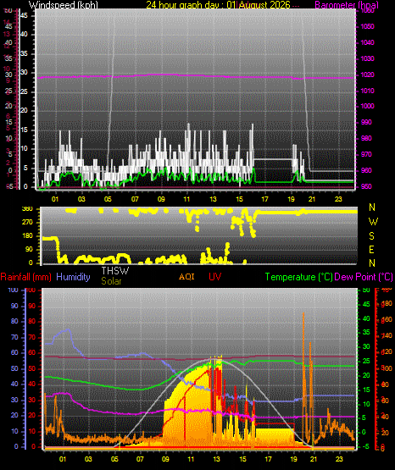Click the red 50 on rainfall axis
Viewport: 395px width, 470px height.
click(x=32, y=368)
